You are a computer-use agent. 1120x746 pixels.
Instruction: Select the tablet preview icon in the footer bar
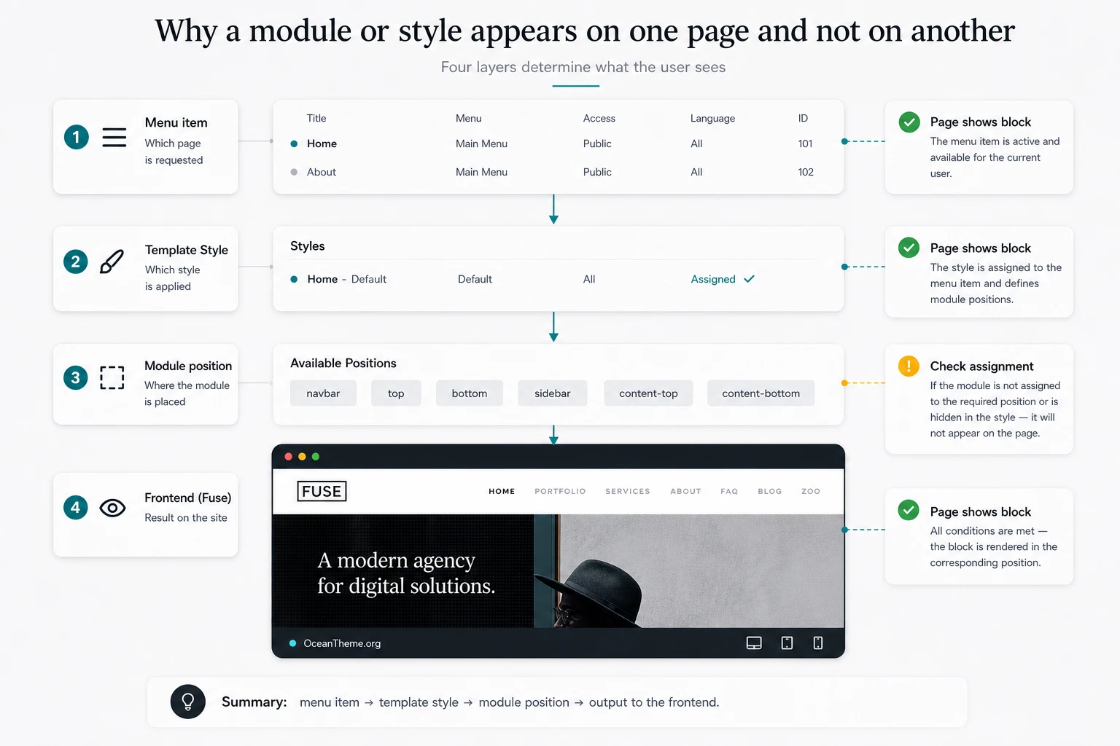pos(787,643)
